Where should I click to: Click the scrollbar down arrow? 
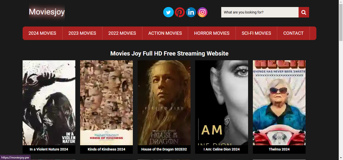[341, 158]
